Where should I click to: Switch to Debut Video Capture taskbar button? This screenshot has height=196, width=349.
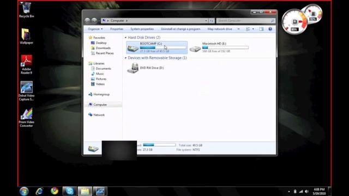[x=100, y=191]
